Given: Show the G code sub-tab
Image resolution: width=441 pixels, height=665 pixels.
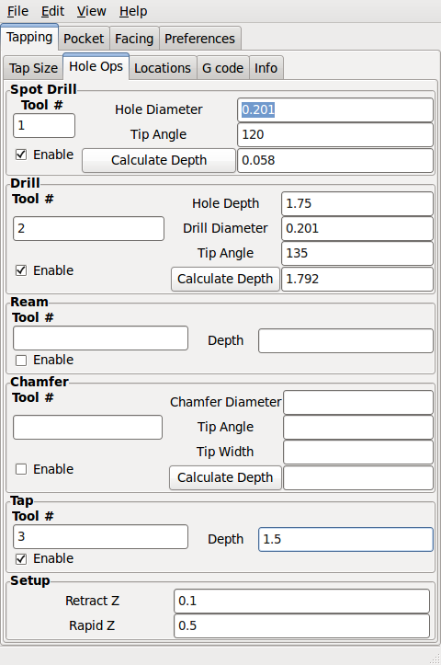Looking at the screenshot, I should pos(223,68).
